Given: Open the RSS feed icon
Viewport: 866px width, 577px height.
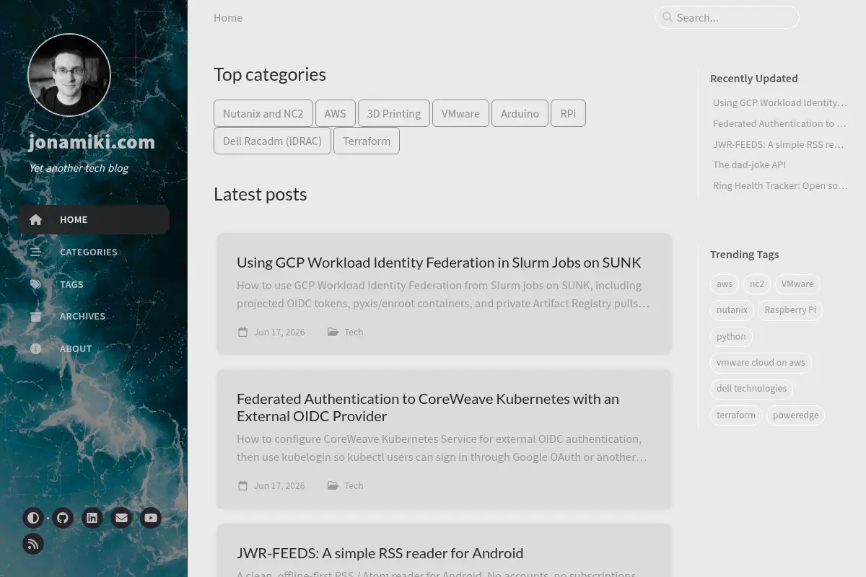Looking at the screenshot, I should (x=33, y=544).
